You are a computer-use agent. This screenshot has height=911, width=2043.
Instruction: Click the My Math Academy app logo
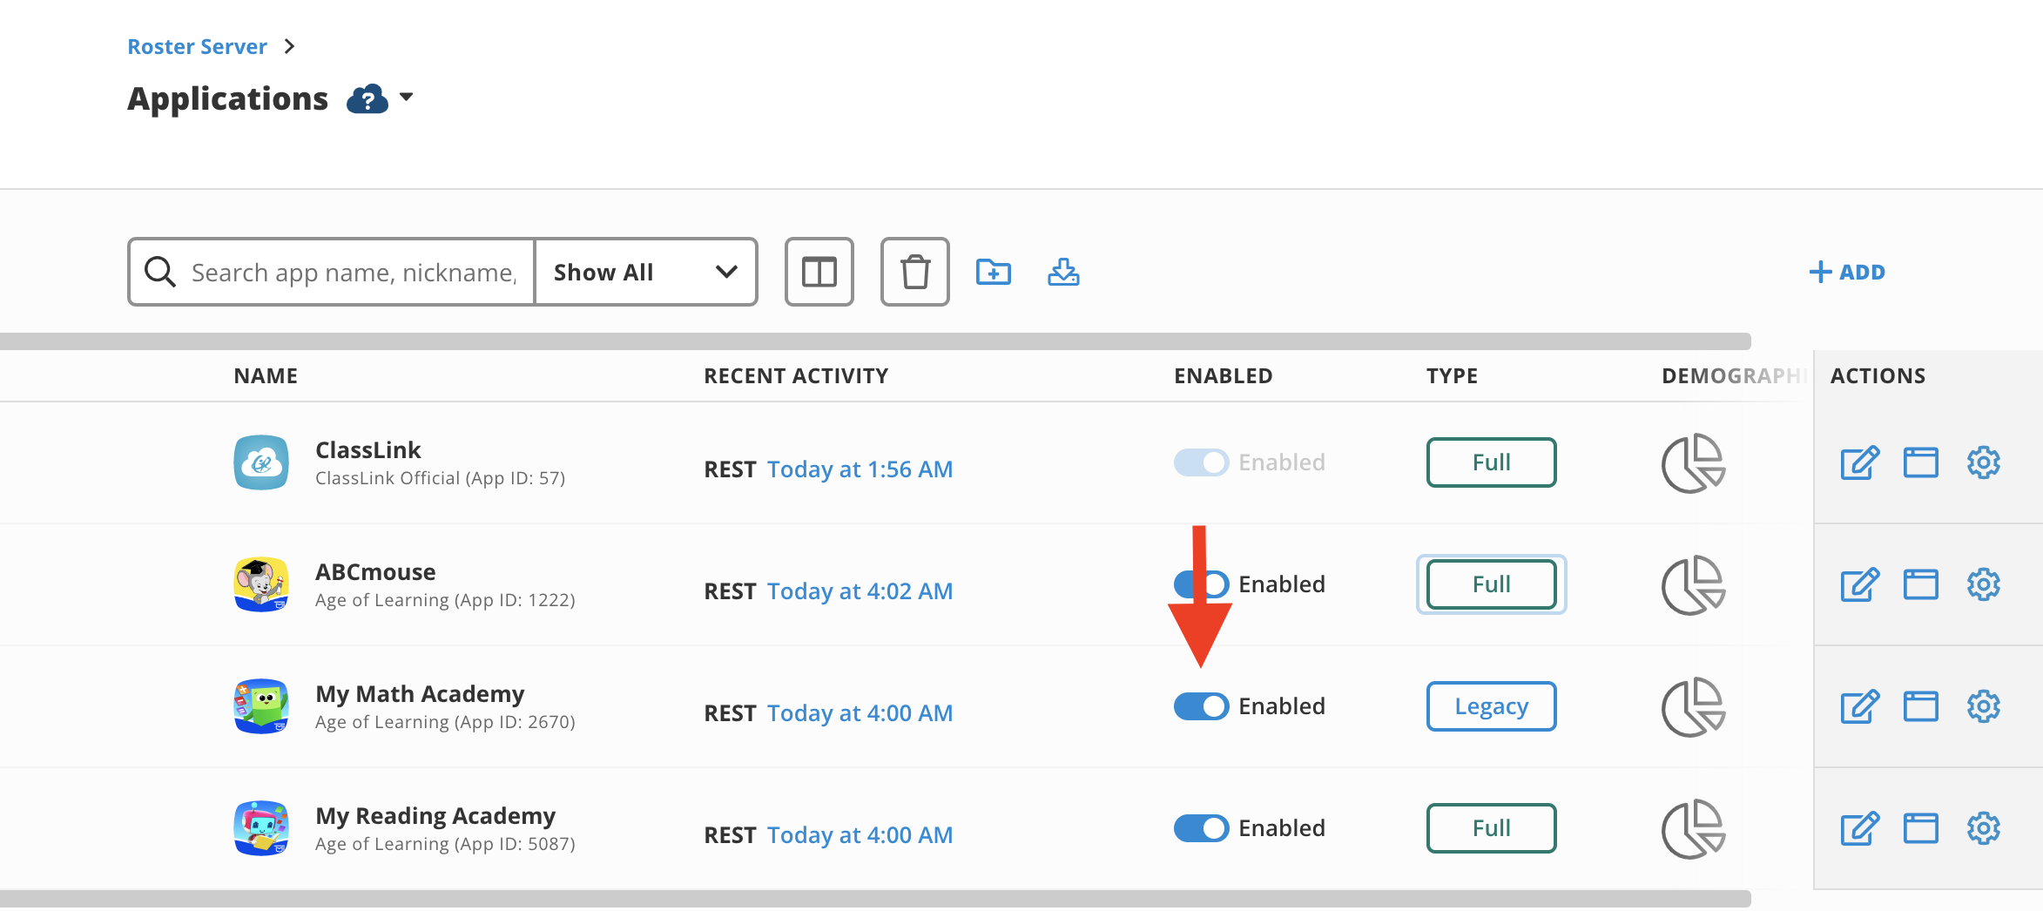(x=261, y=706)
